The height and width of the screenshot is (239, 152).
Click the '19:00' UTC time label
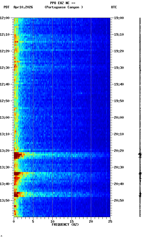119,18
